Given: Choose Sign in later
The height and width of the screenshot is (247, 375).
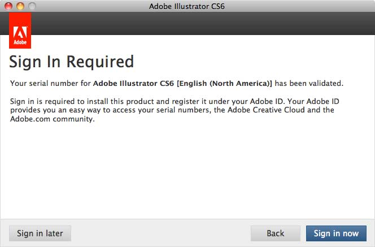Looking at the screenshot, I should tap(40, 233).
